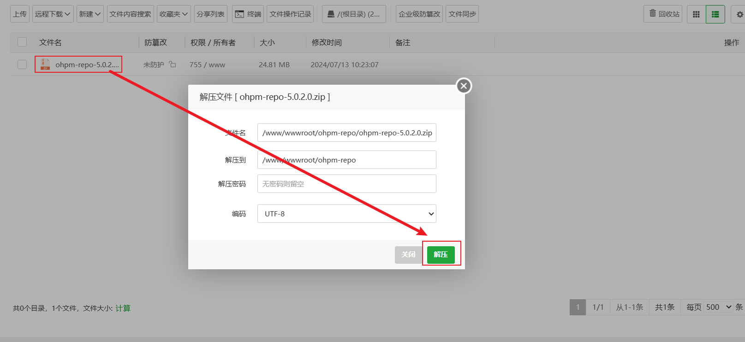The height and width of the screenshot is (342, 745).
Task: Open the settings gear icon
Action: coord(739,14)
